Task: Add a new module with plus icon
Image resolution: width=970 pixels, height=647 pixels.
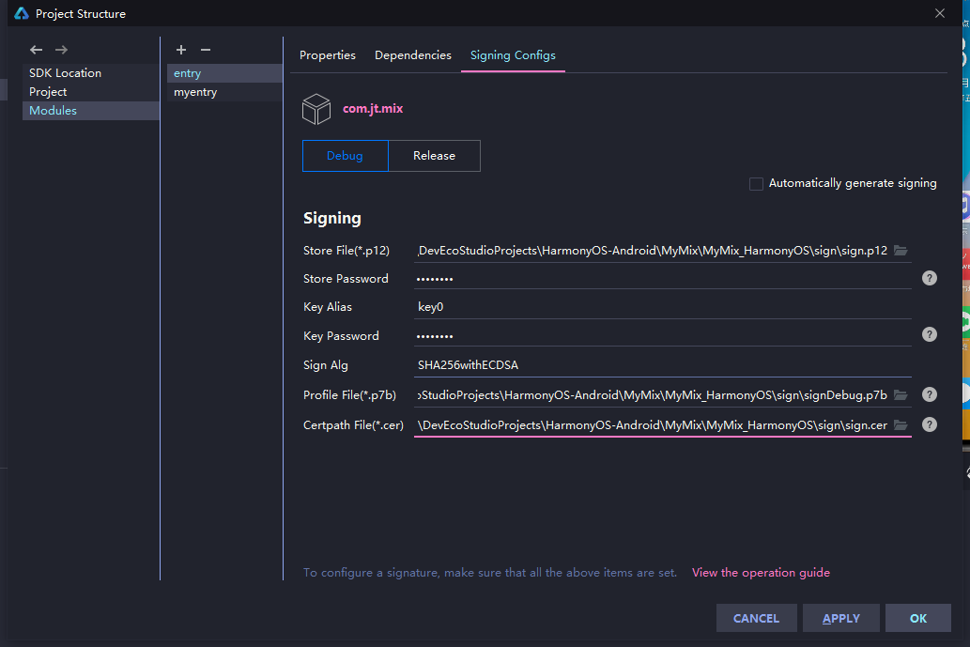Action: point(180,50)
